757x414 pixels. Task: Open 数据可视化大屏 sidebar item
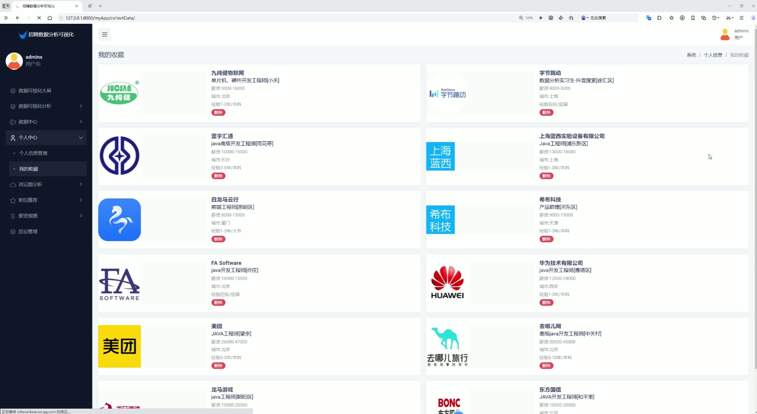click(x=35, y=91)
